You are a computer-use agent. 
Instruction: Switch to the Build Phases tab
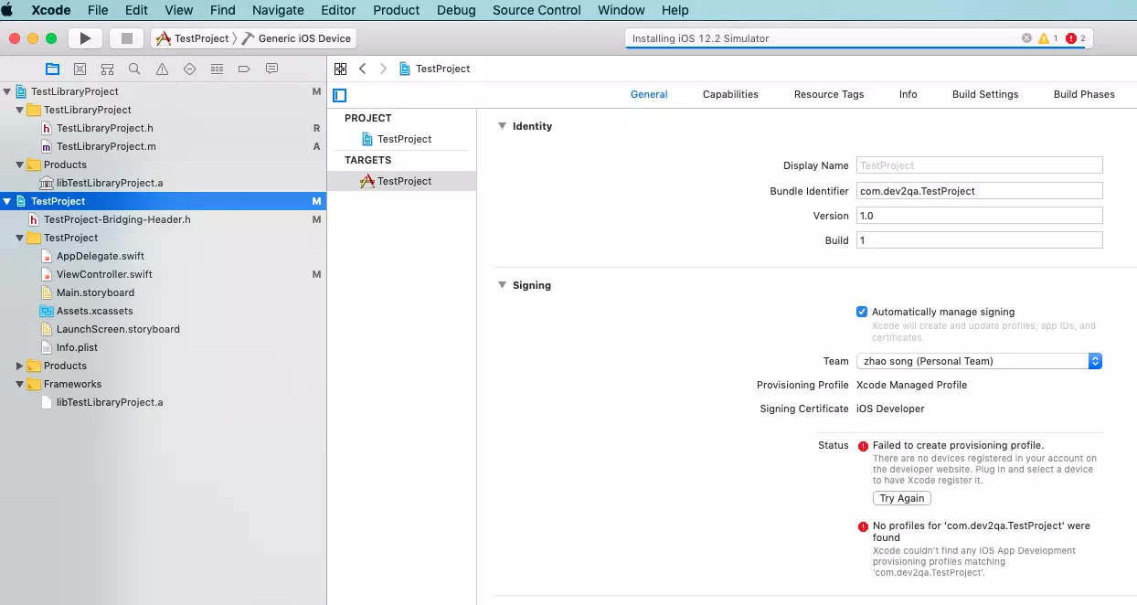point(1084,94)
